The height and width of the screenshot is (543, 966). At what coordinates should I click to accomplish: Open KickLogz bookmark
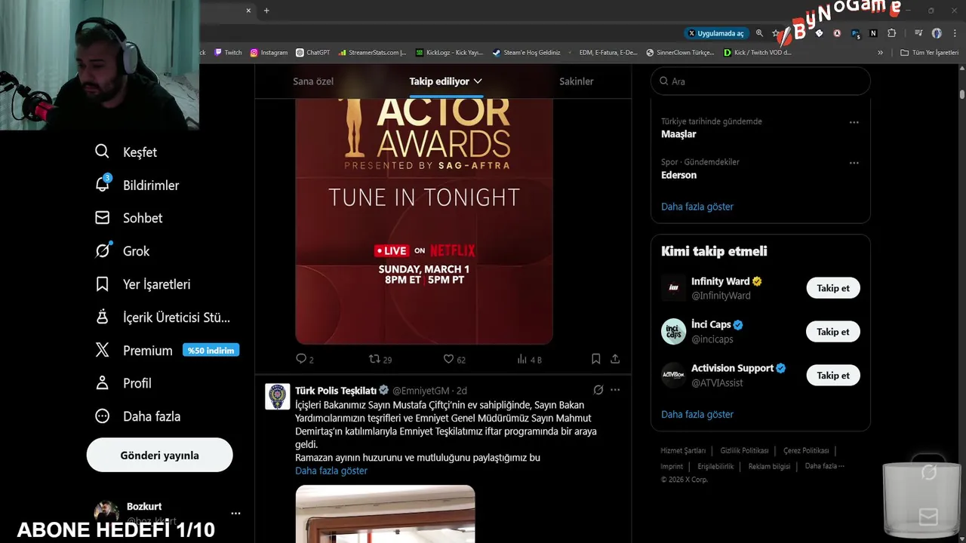click(450, 53)
